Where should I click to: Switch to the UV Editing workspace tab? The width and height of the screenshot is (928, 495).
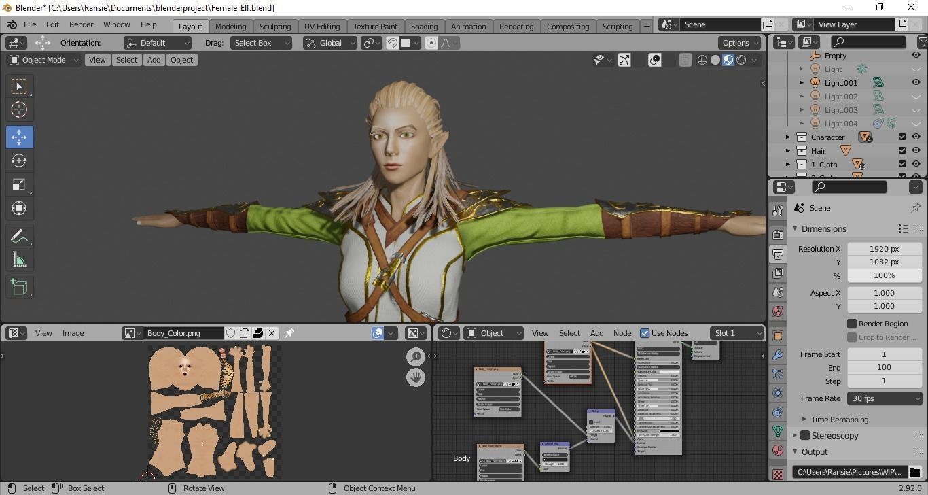322,26
